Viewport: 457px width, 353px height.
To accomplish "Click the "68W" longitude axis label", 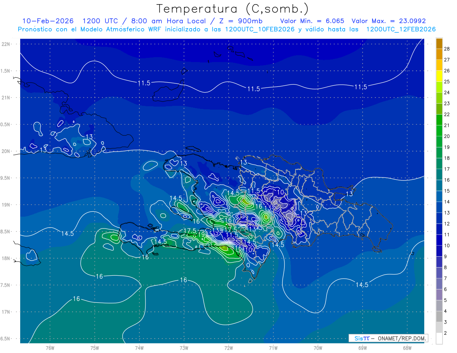I will point(407,348).
